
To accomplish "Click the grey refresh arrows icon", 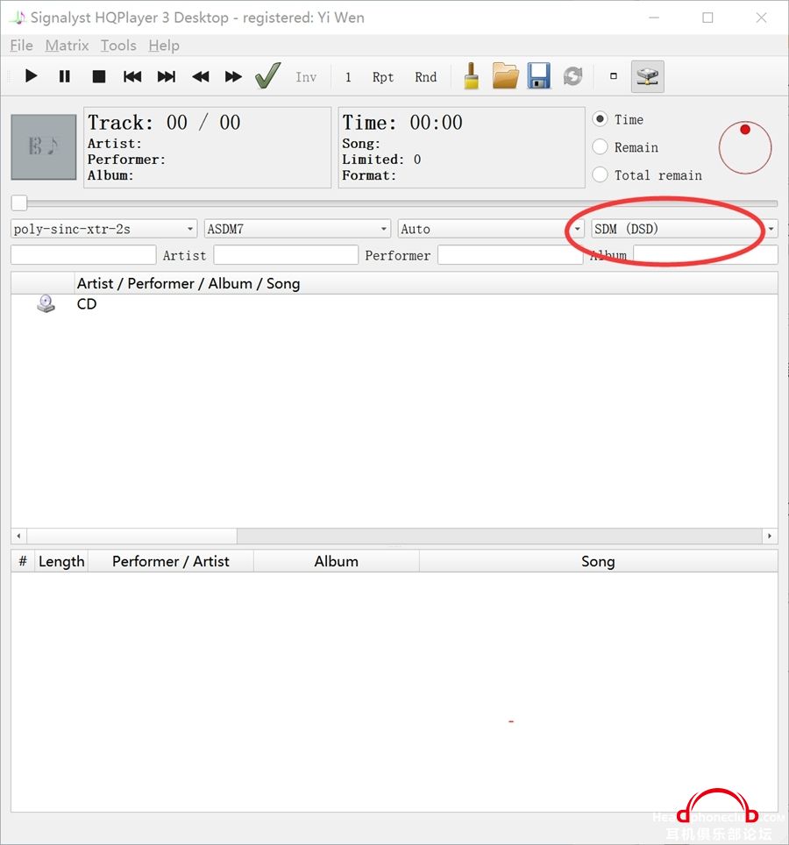I will pyautogui.click(x=572, y=76).
